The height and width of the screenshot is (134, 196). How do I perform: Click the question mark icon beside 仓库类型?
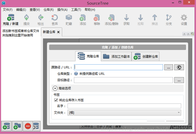76,74
